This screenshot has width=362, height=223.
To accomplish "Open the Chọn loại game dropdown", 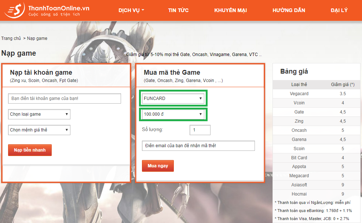I will (x=39, y=114).
